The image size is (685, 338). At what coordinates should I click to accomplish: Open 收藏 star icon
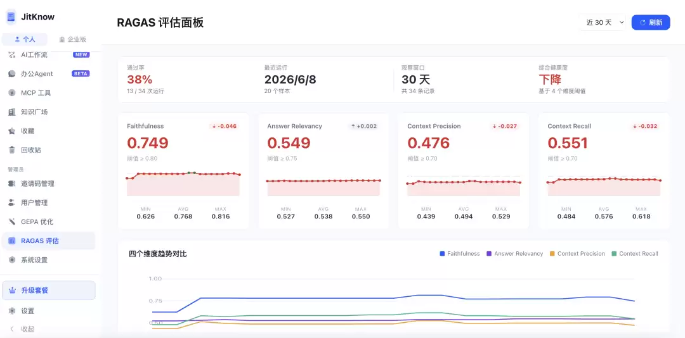[x=12, y=131]
